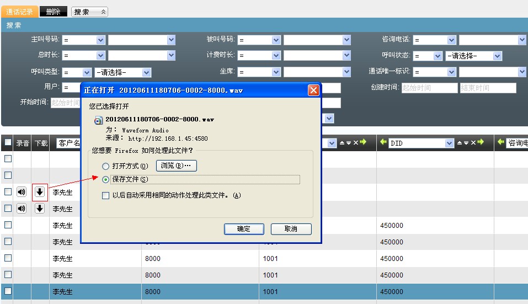The image size is (528, 304).
Task: Tick the select-all checkbox in table header
Action: tap(8, 143)
